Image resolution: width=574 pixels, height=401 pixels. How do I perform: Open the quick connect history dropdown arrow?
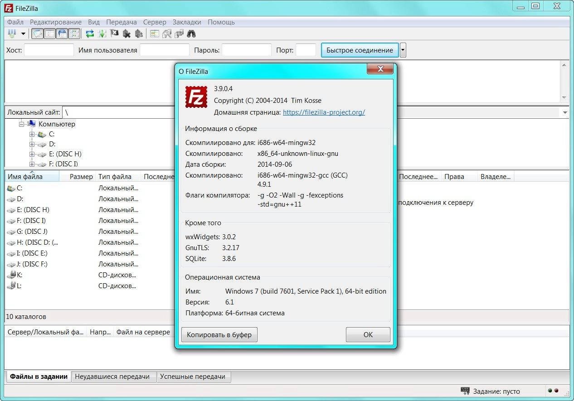point(403,50)
